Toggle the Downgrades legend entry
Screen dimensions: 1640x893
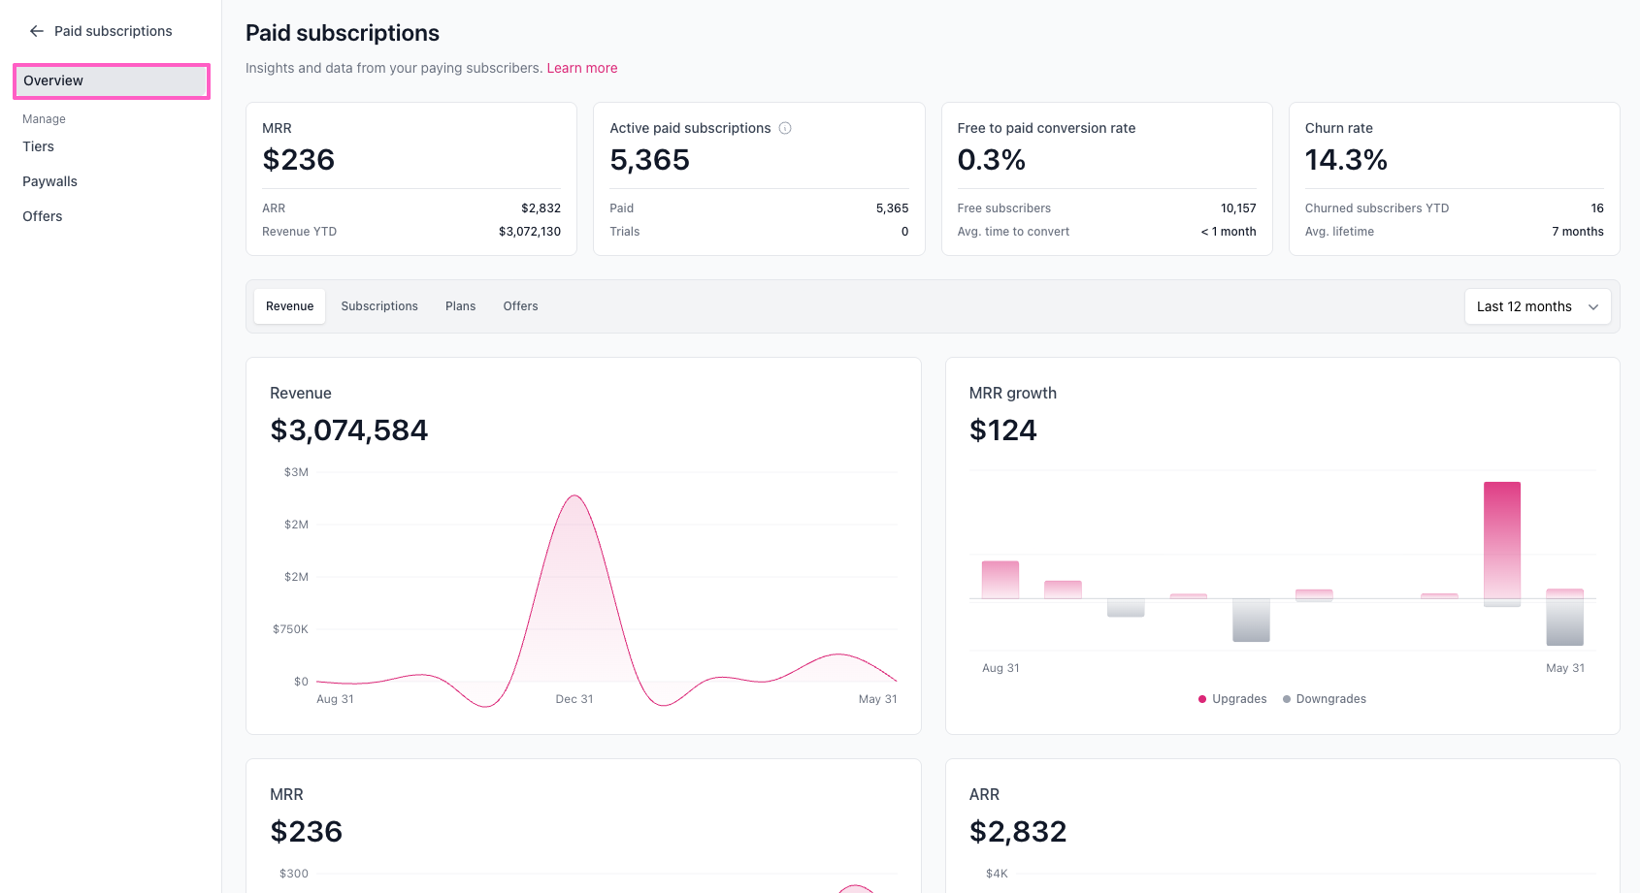click(x=1325, y=699)
